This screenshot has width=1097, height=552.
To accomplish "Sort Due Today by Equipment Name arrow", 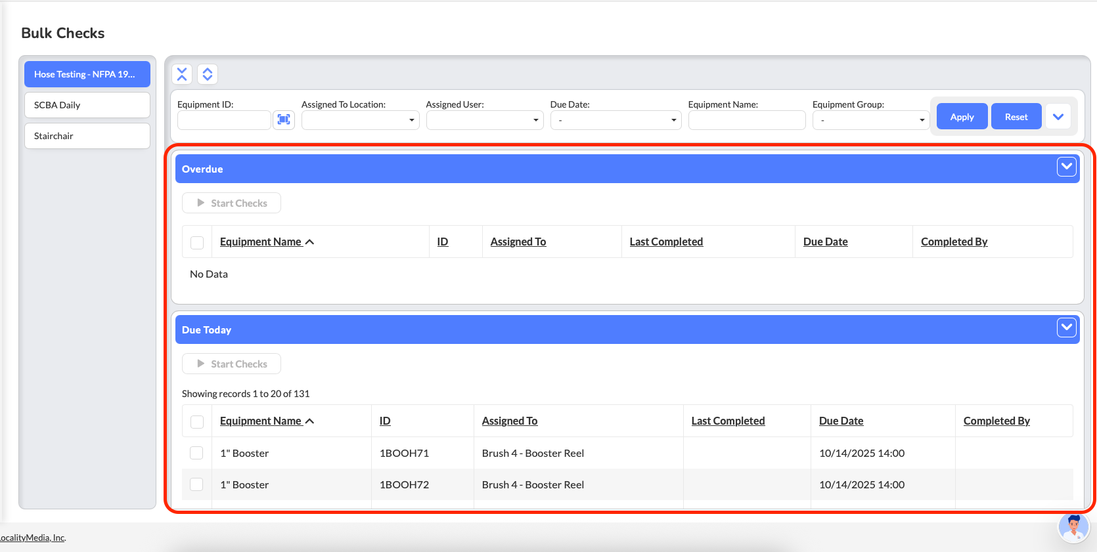I will tap(310, 421).
